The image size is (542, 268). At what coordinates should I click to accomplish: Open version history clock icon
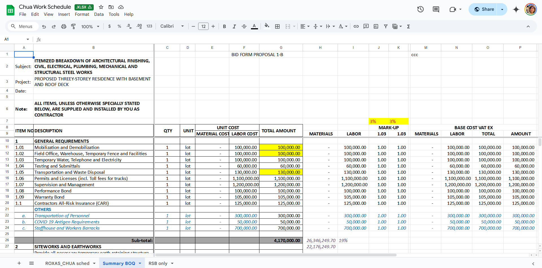[x=421, y=9]
